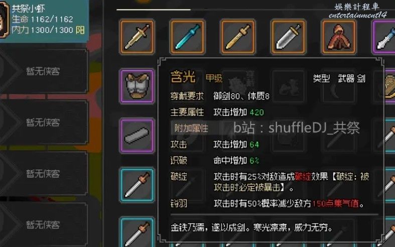Click the second 暂无侠客 hero slot
This screenshot has height=247, width=395.
coord(43,122)
